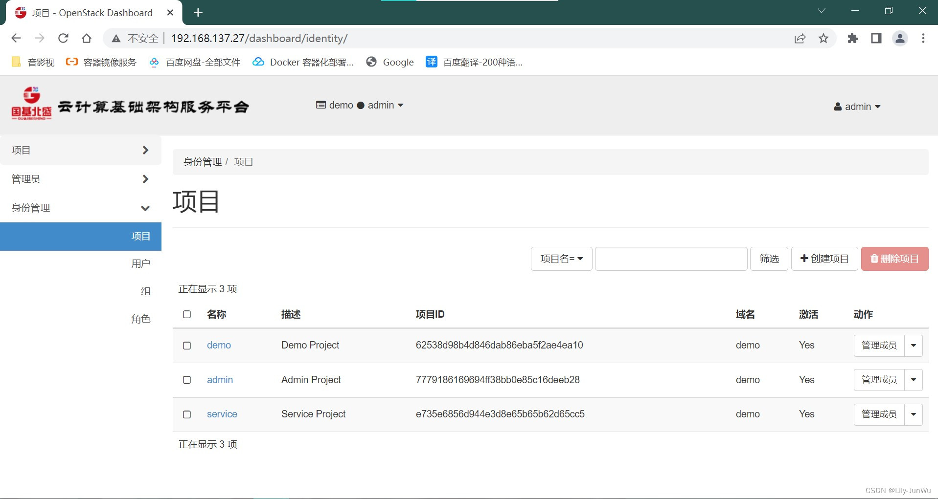Select the checkbox beside the service project
The image size is (938, 499).
tap(186, 414)
